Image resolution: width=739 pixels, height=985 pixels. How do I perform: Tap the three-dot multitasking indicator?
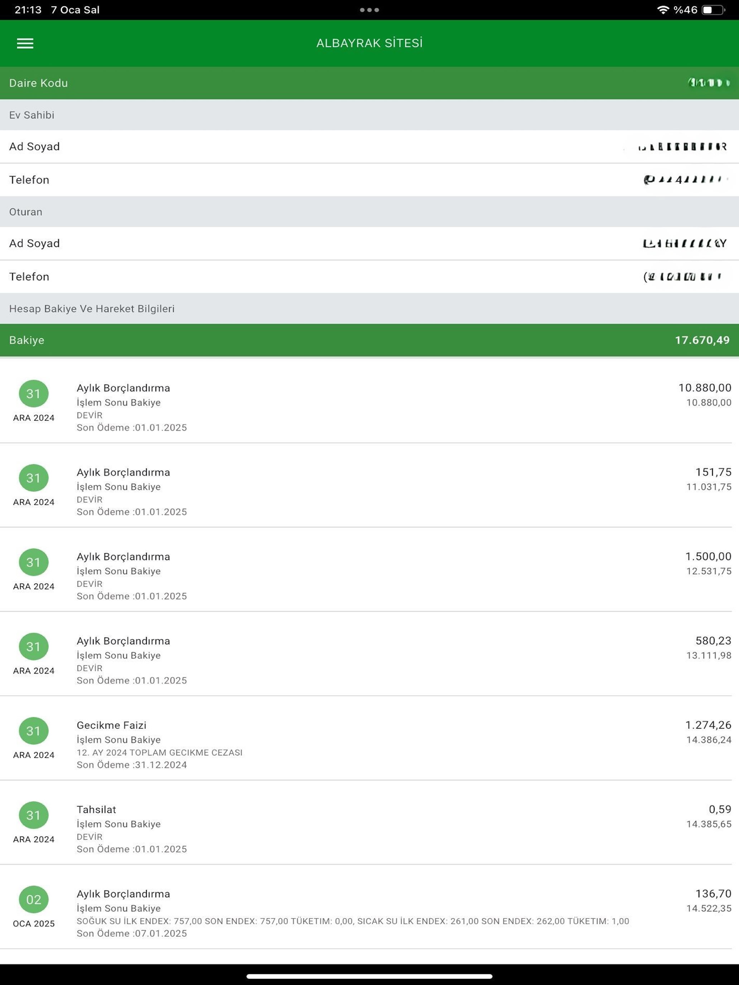(369, 10)
